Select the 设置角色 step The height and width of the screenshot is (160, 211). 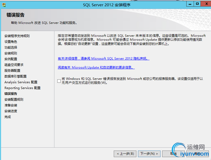tap(11, 42)
